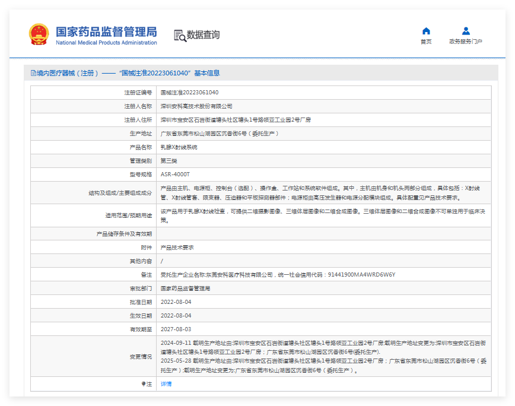Click the slash value in 其他内容 row
The image size is (515, 406).
162,261
